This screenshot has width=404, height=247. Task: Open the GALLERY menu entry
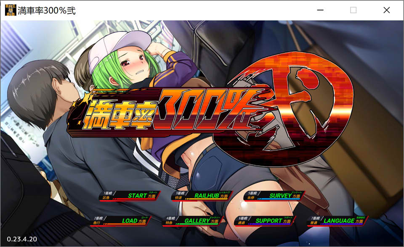point(197,221)
